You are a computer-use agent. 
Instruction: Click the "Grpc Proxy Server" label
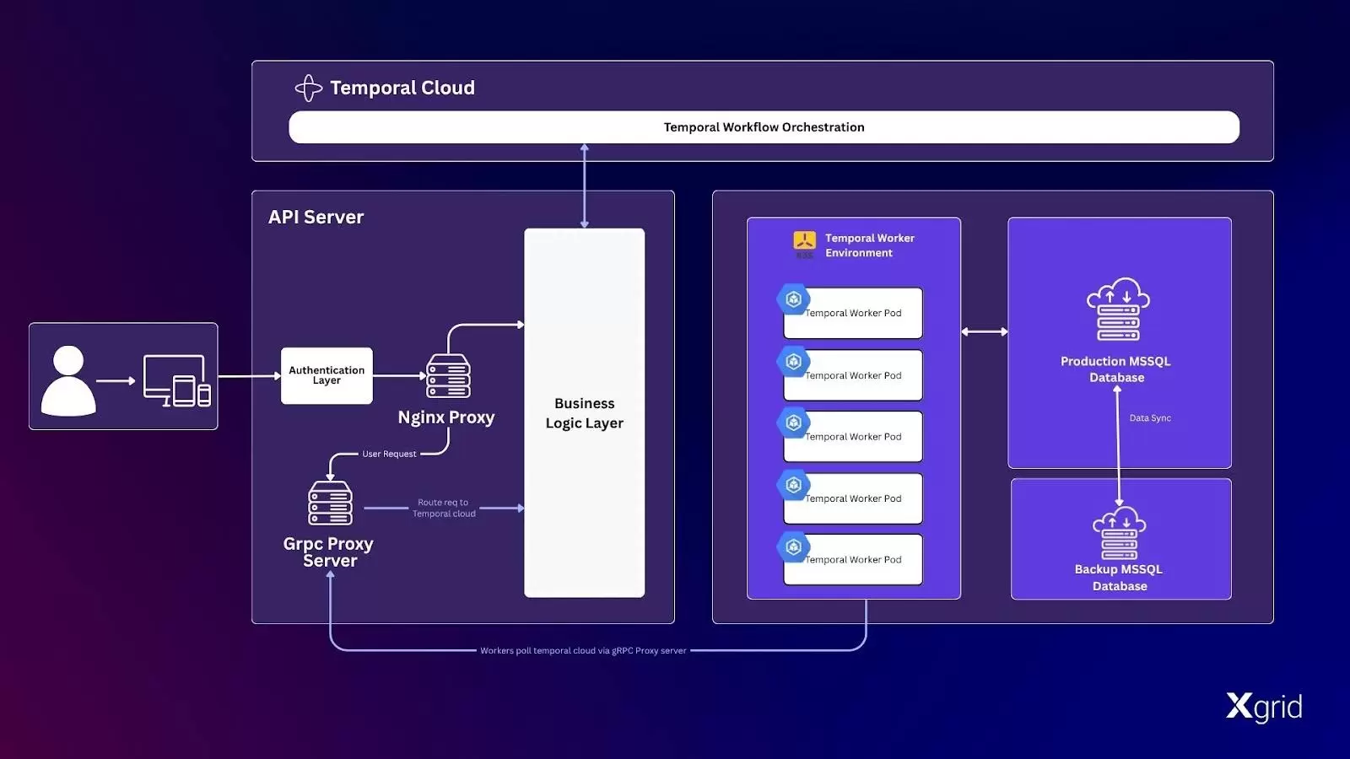[329, 552]
